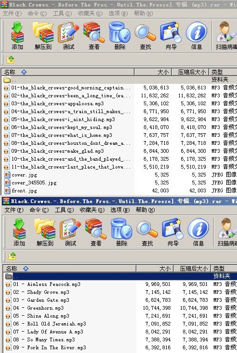Open 文件(F) menu in top window
This screenshot has height=353, width=237.
(x=12, y=14)
